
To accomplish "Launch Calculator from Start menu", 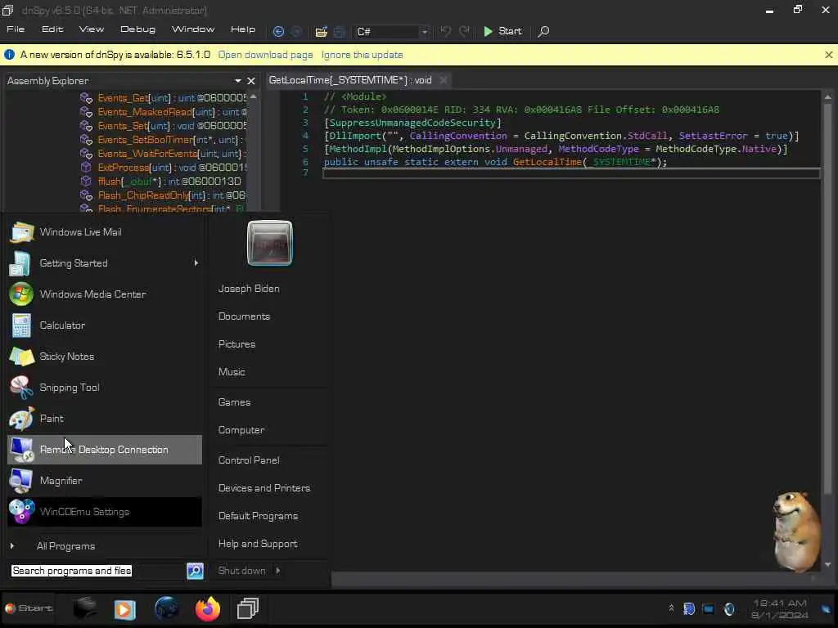I will click(105, 325).
